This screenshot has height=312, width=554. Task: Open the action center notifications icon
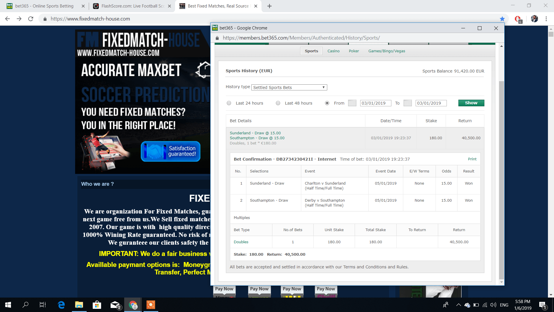(542, 305)
